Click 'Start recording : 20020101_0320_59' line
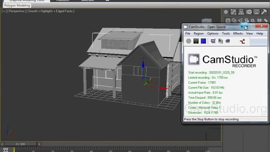Viewport: 270px width, 152px height. coord(211,73)
